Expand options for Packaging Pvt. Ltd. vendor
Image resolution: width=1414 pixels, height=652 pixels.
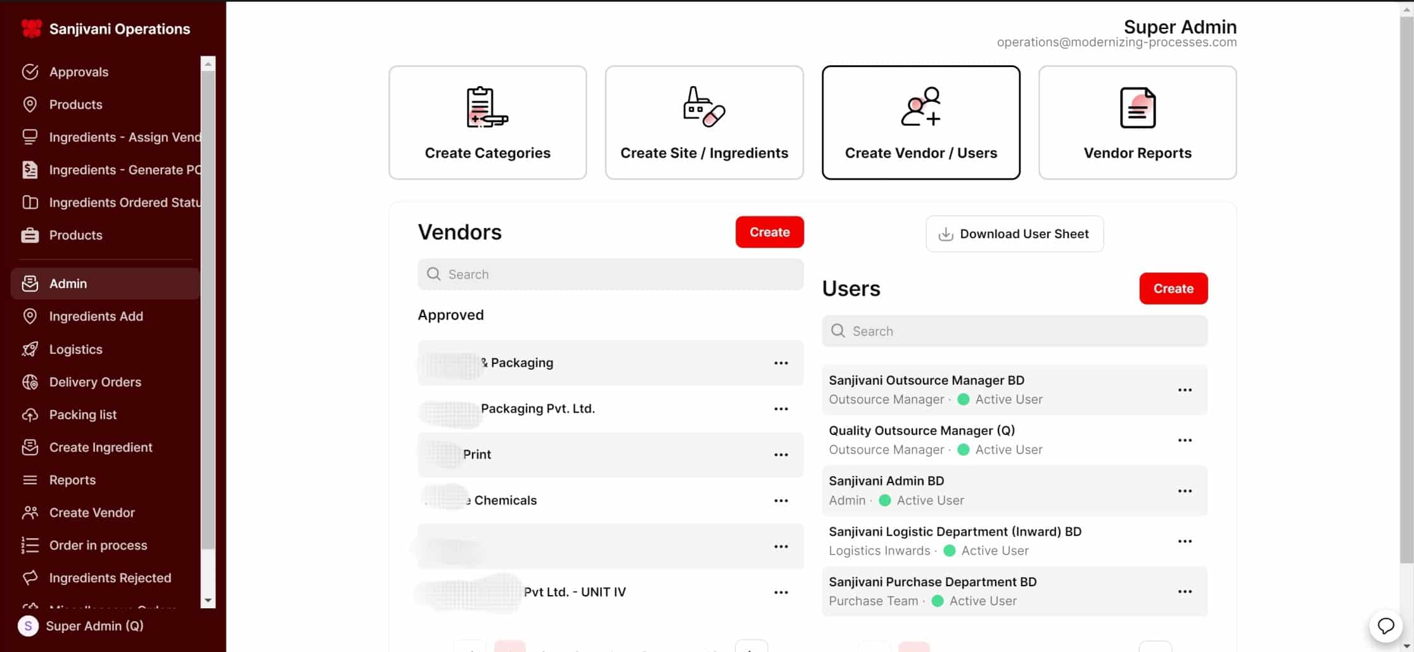[780, 409]
